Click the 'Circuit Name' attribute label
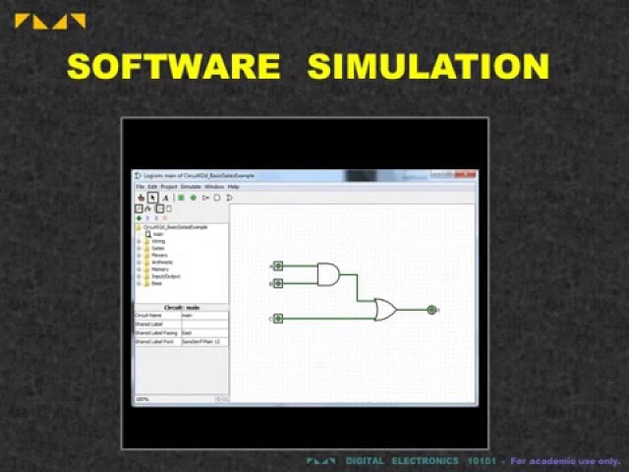This screenshot has width=629, height=472. coord(148,316)
